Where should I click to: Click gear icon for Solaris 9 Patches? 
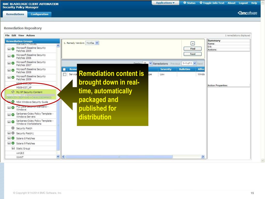pyautogui.click(x=13, y=143)
